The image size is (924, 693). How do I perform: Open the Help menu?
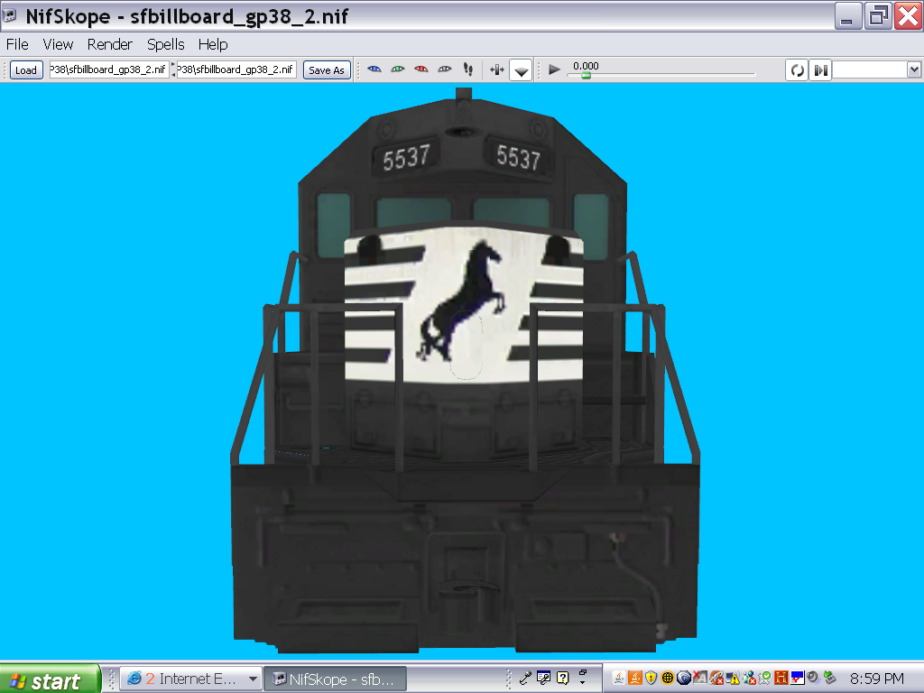[213, 44]
